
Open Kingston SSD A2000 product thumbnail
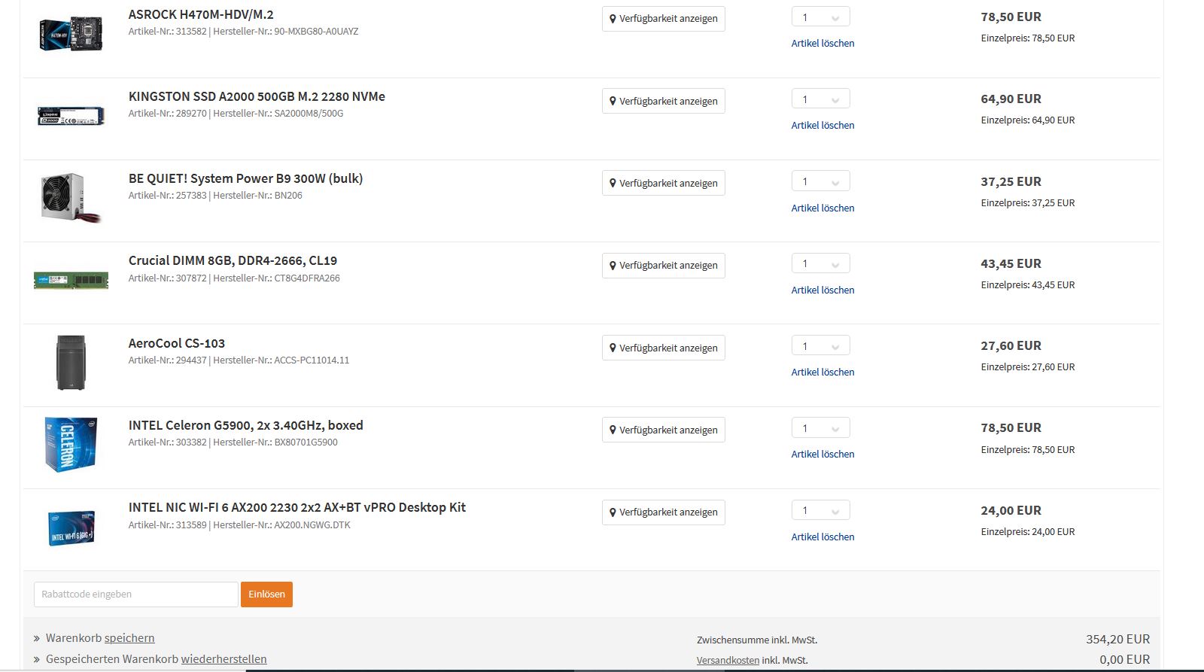point(71,116)
